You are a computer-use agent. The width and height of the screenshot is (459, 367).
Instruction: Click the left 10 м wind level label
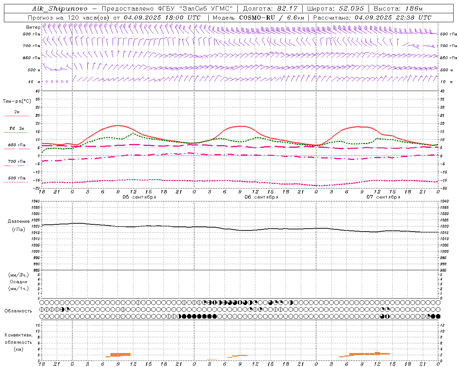[34, 82]
